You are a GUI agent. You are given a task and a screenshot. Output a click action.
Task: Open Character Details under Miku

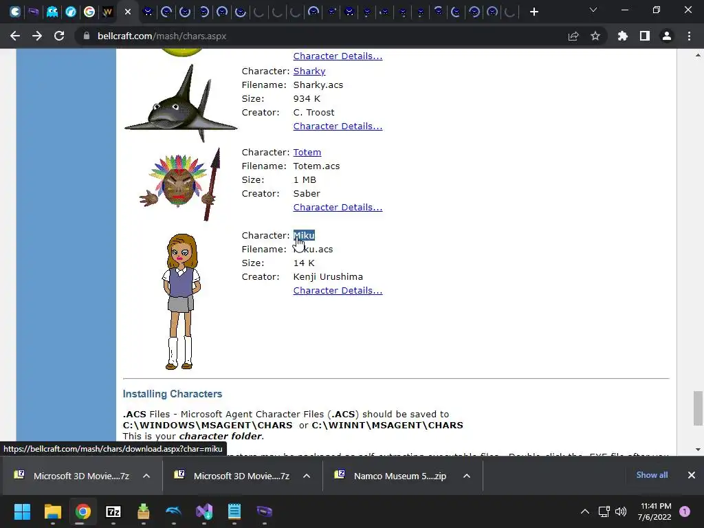pos(338,291)
